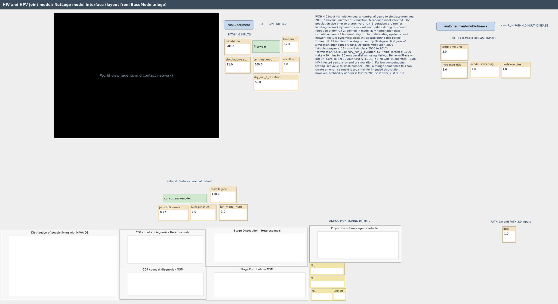The width and height of the screenshot is (558, 304).
Task: Select the undiag monitor
Action: click(339, 294)
